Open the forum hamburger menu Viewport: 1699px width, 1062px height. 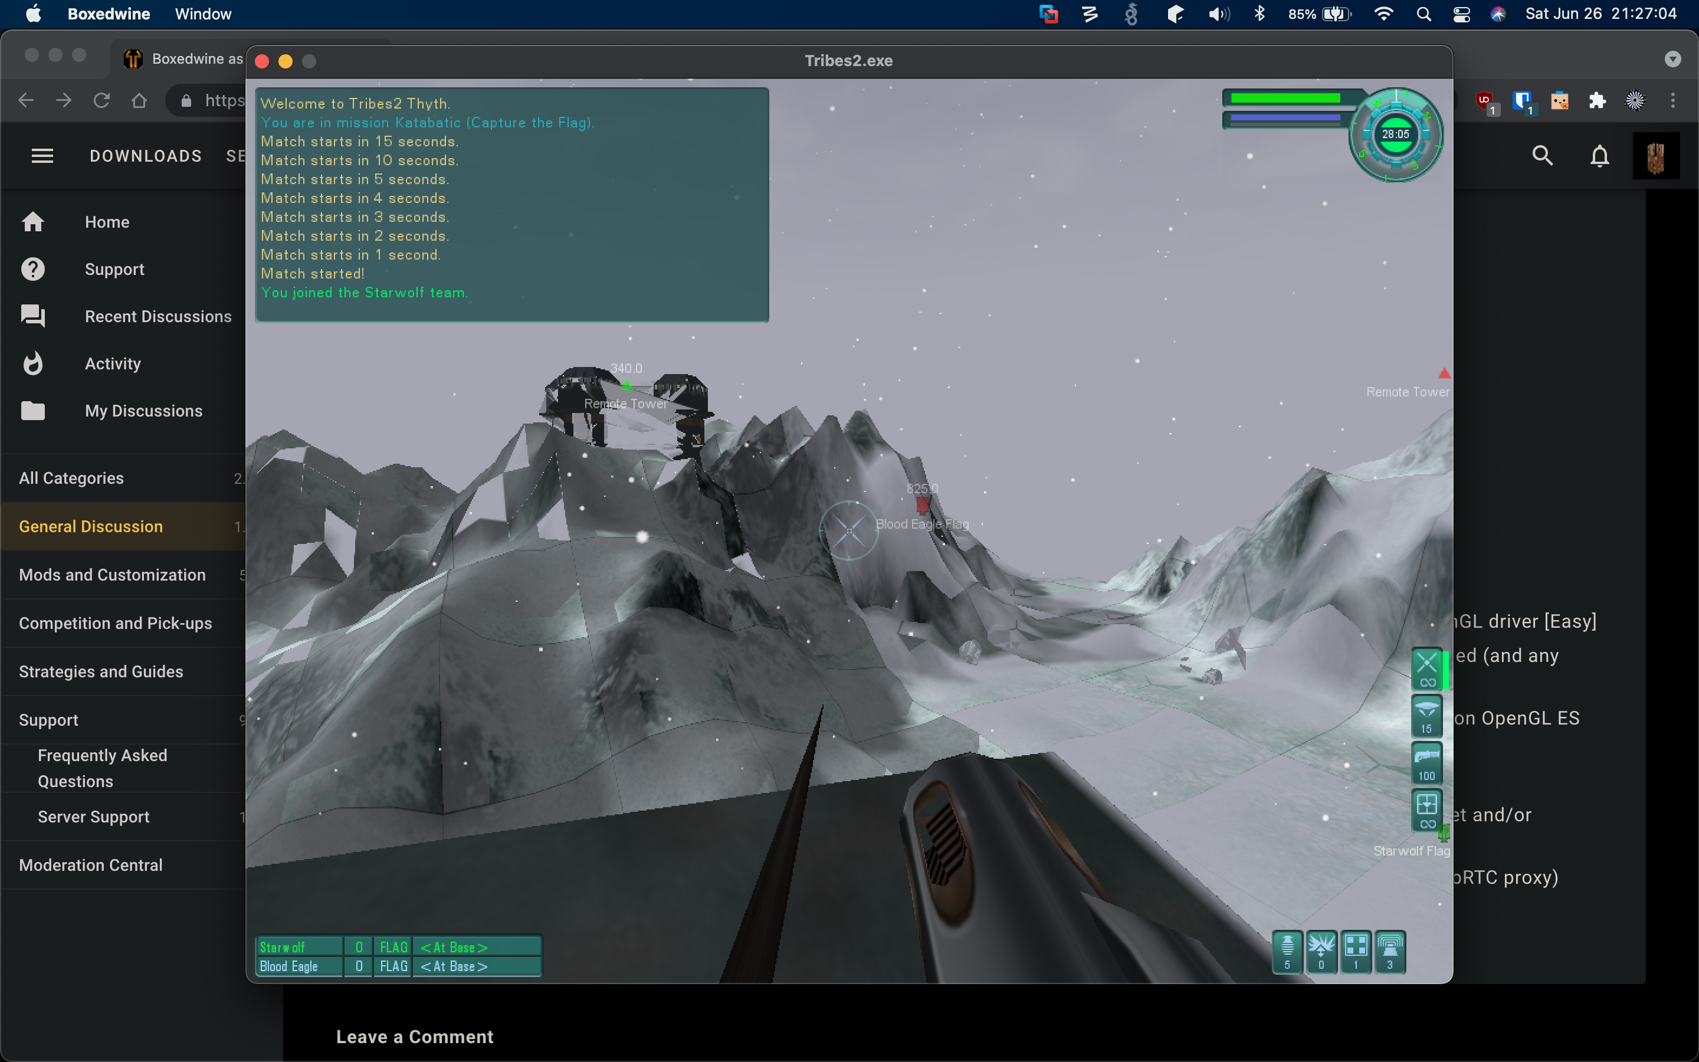point(43,156)
